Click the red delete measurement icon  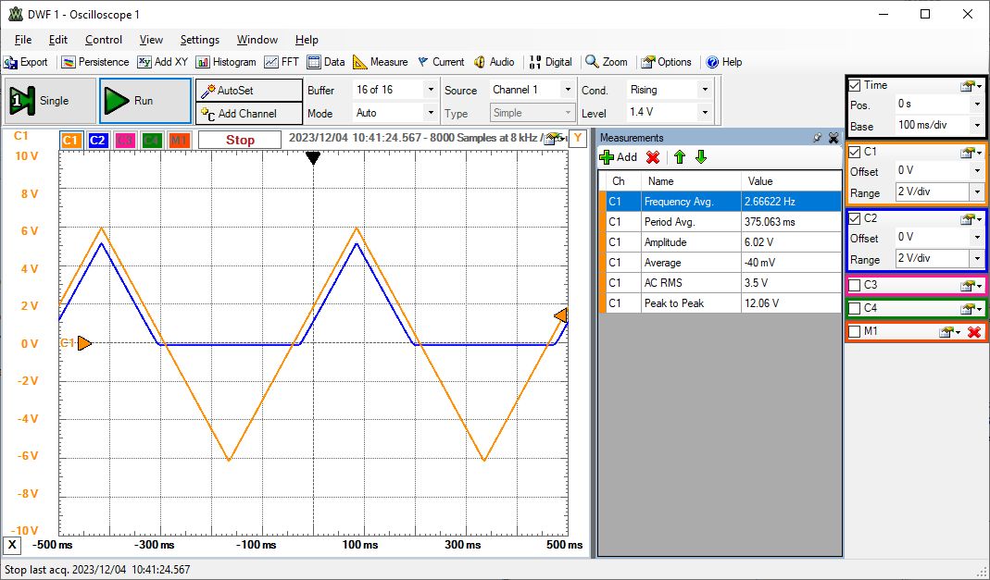[x=653, y=157]
